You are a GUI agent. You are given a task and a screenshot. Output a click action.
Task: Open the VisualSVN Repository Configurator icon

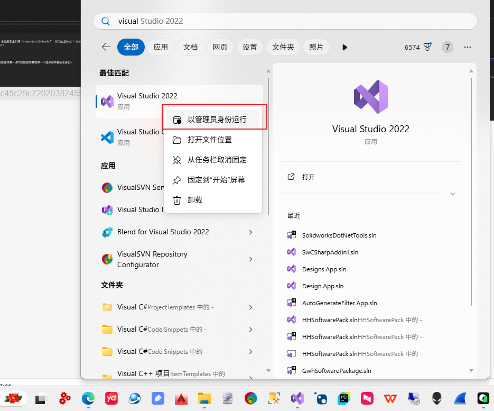pyautogui.click(x=107, y=259)
